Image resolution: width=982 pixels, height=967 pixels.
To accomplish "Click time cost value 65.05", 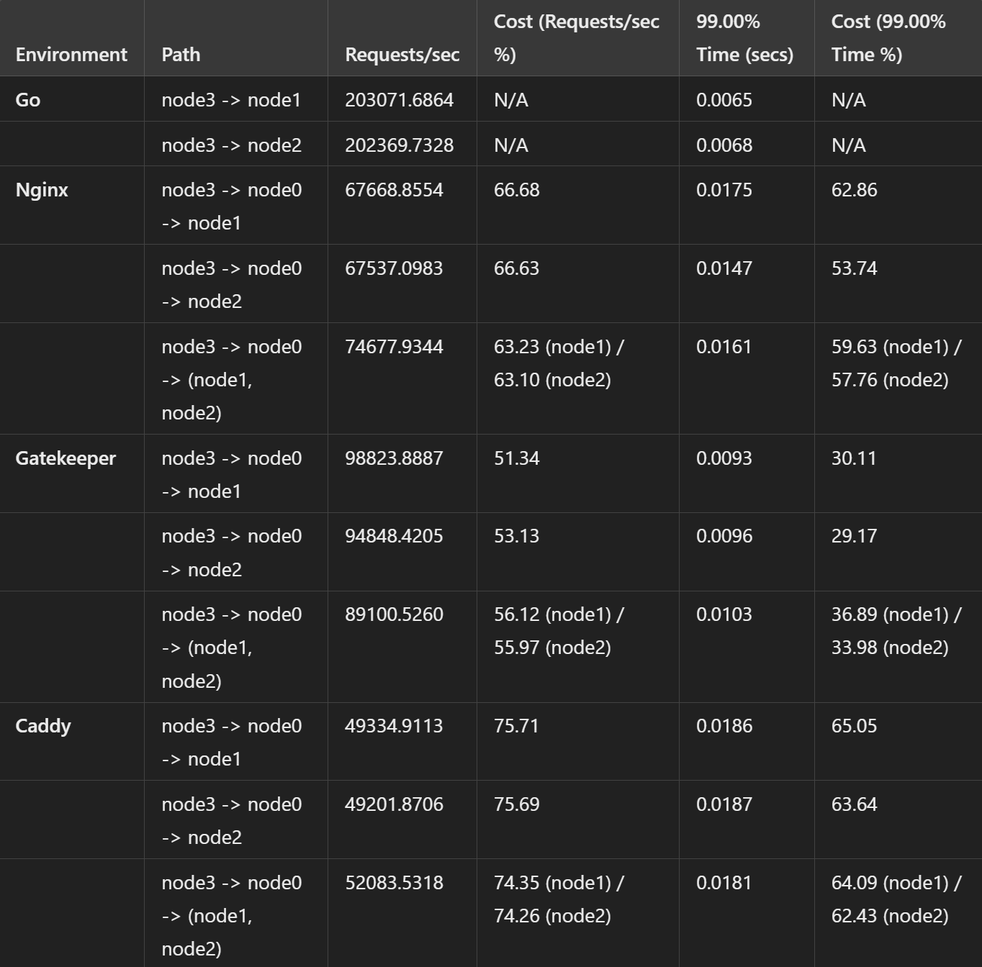I will click(x=855, y=726).
